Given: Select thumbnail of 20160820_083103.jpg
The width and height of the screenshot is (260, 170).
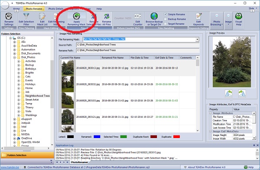Looking at the screenshot, I should [68, 101].
